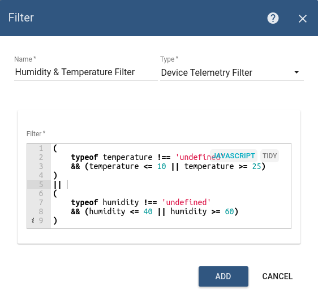The image size is (318, 290).
Task: Click the ADD button
Action: 224,276
